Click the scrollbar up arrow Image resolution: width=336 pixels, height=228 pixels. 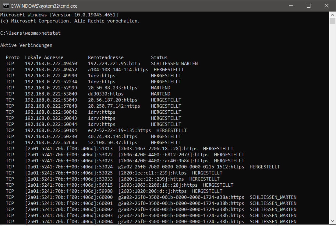point(333,15)
